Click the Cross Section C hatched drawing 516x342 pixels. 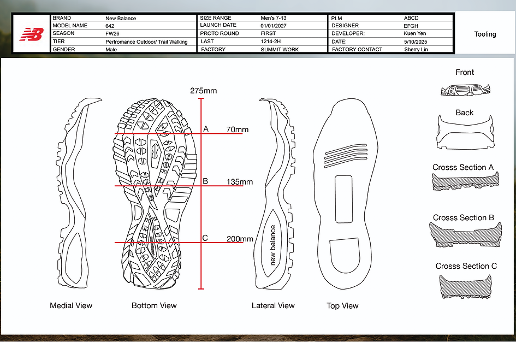tap(465, 286)
